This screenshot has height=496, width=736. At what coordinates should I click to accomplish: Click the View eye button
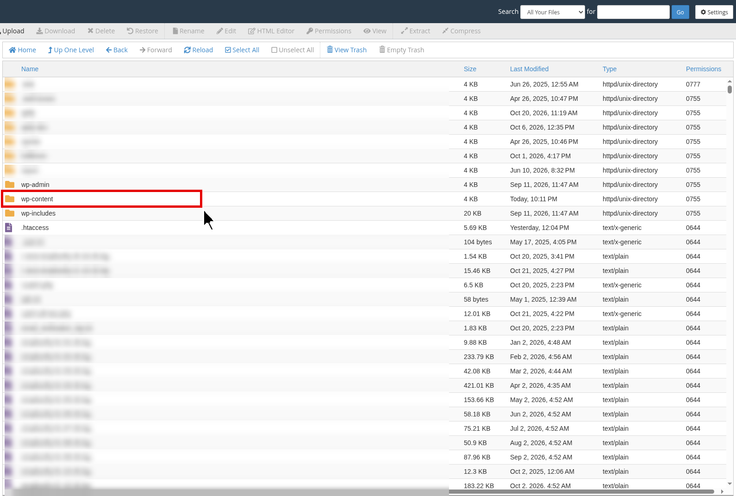click(375, 31)
